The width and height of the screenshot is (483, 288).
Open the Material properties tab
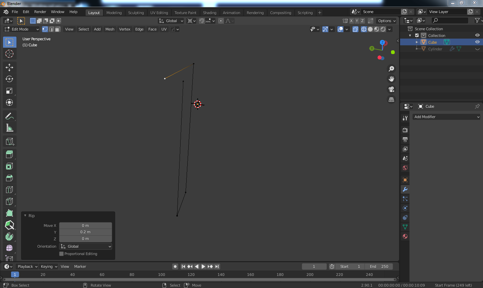point(405,236)
